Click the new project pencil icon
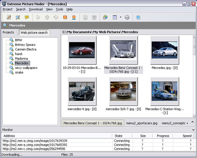Image resolution: width=197 pixels, height=158 pixels. (9, 17)
